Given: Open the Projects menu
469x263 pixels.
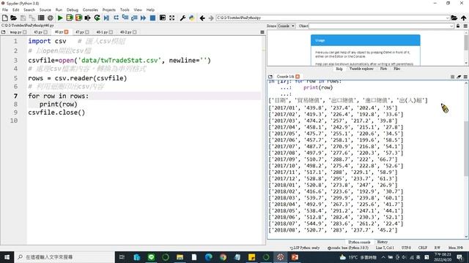Looking at the screenshot, I should coord(109,9).
